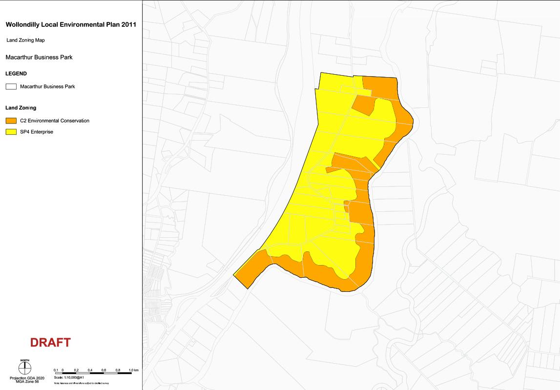The image size is (560, 390).
Task: Click the LEGEND heading
Action: pyautogui.click(x=16, y=74)
